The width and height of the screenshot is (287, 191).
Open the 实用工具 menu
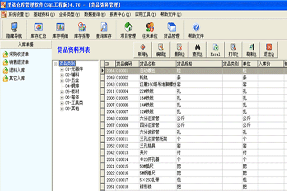point(145,14)
